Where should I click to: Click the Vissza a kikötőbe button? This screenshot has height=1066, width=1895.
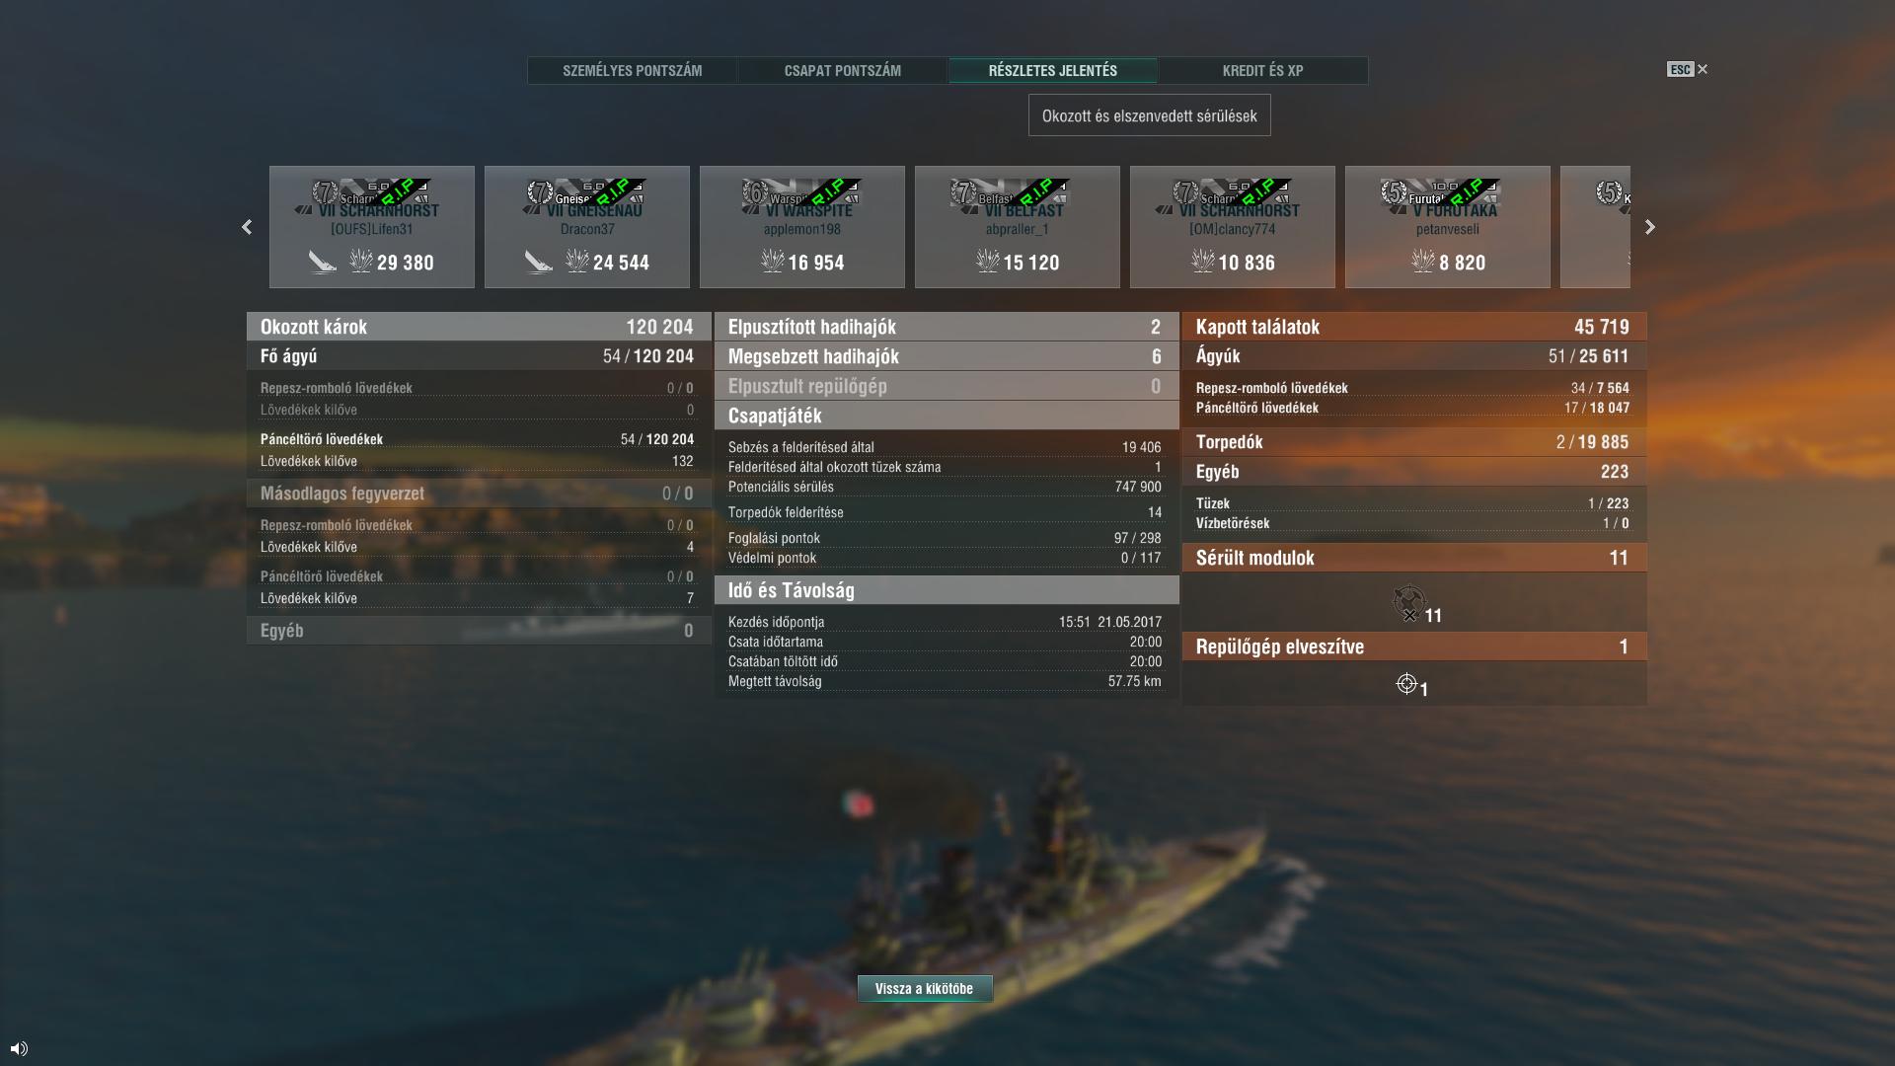pos(925,989)
